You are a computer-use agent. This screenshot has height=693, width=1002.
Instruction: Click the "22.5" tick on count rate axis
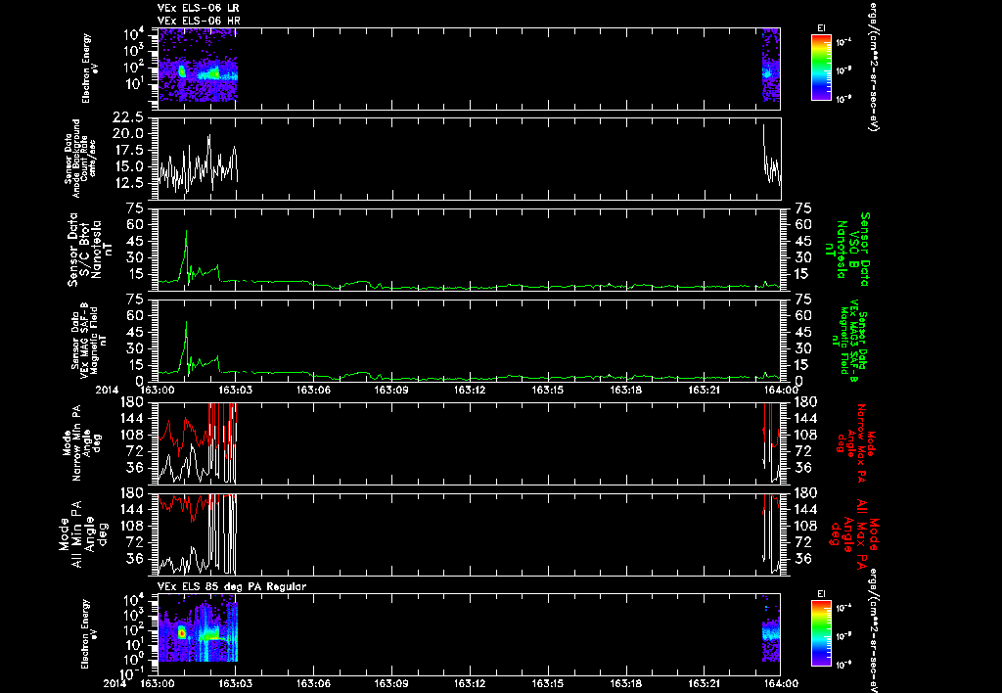coord(130,117)
